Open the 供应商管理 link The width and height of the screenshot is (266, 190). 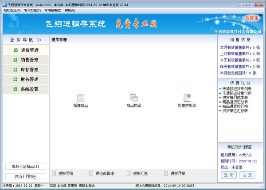pyautogui.click(x=105, y=174)
